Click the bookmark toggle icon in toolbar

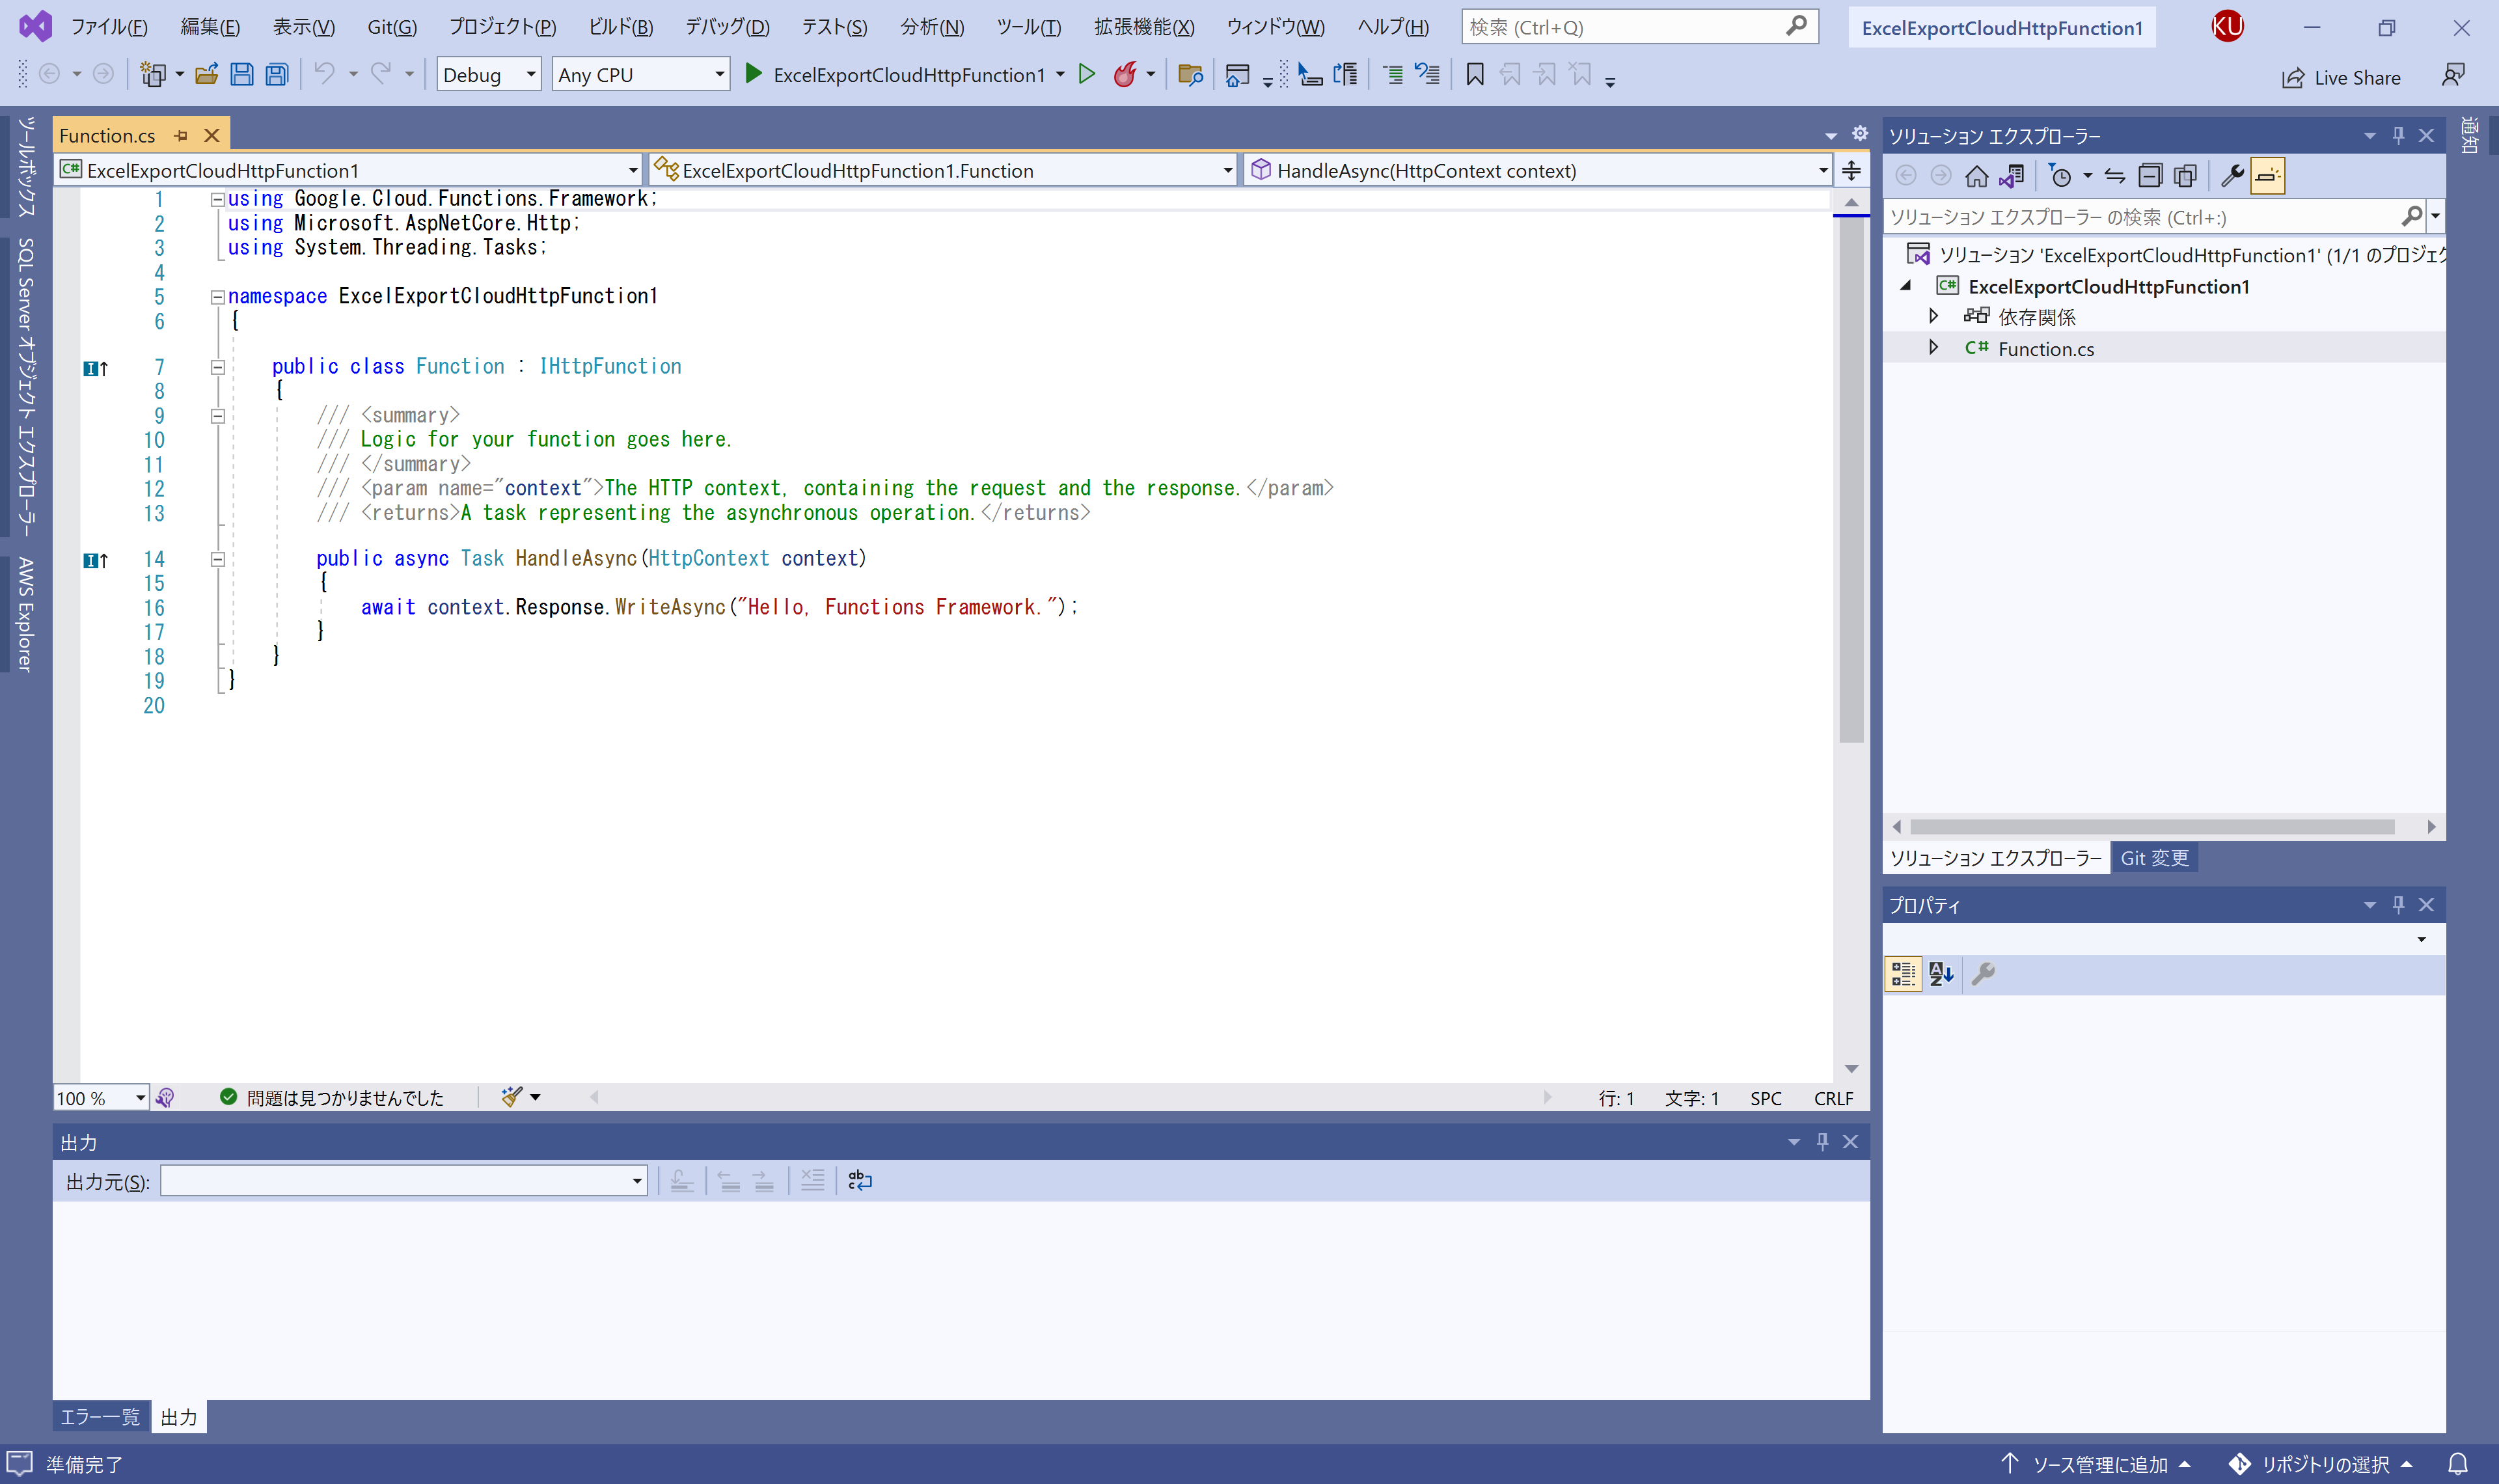(1475, 75)
